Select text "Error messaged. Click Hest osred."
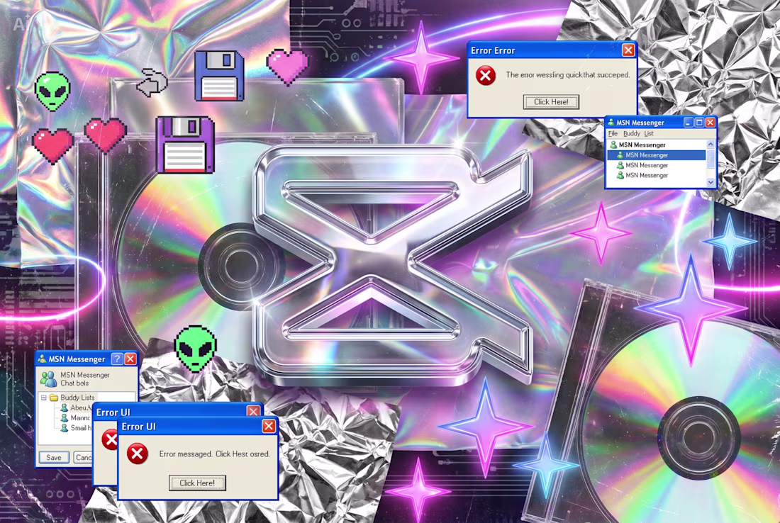The width and height of the screenshot is (780, 523). click(x=214, y=454)
